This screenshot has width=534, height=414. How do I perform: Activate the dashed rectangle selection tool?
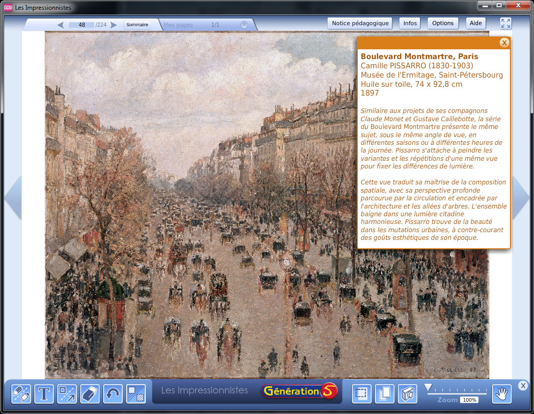click(361, 394)
